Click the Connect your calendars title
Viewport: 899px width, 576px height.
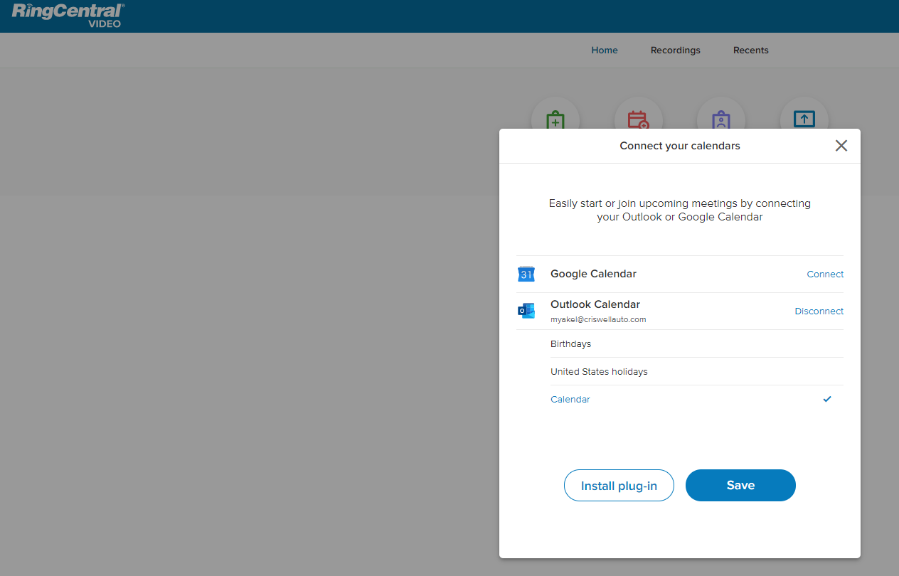[680, 146]
